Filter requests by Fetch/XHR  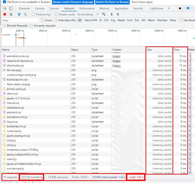pyautogui.click(x=91, y=20)
